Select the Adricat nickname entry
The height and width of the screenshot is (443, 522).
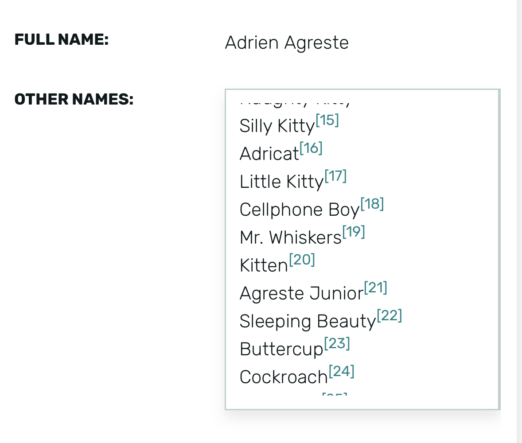pyautogui.click(x=269, y=154)
